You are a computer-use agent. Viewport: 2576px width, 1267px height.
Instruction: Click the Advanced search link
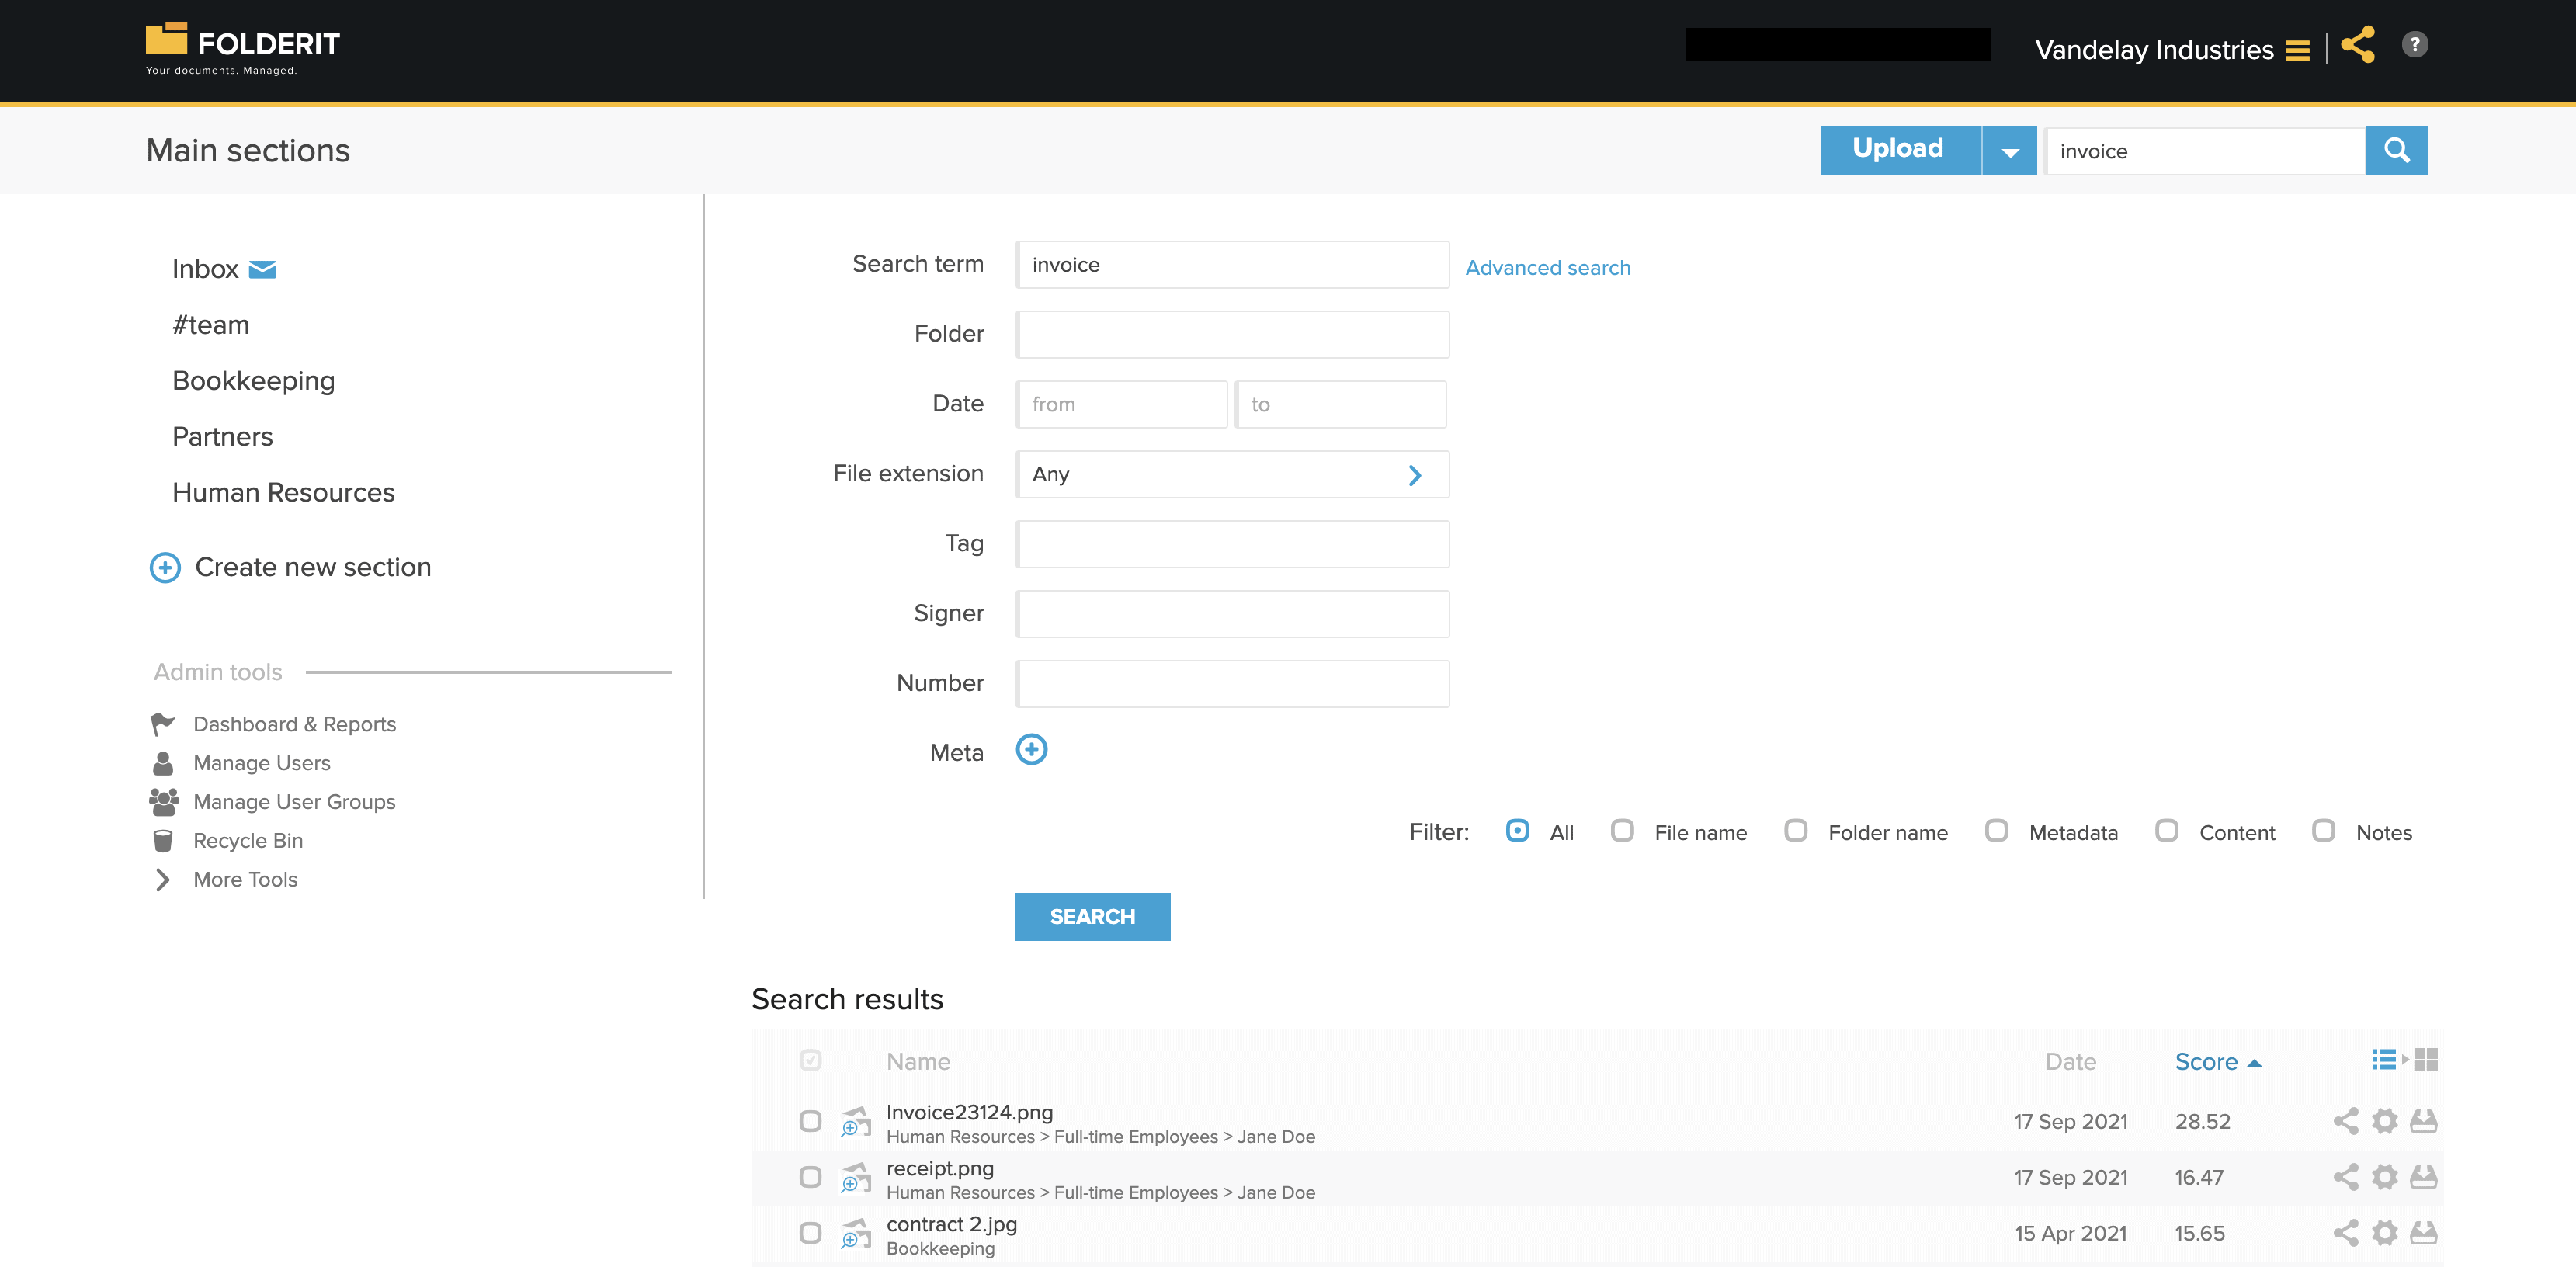(x=1547, y=266)
